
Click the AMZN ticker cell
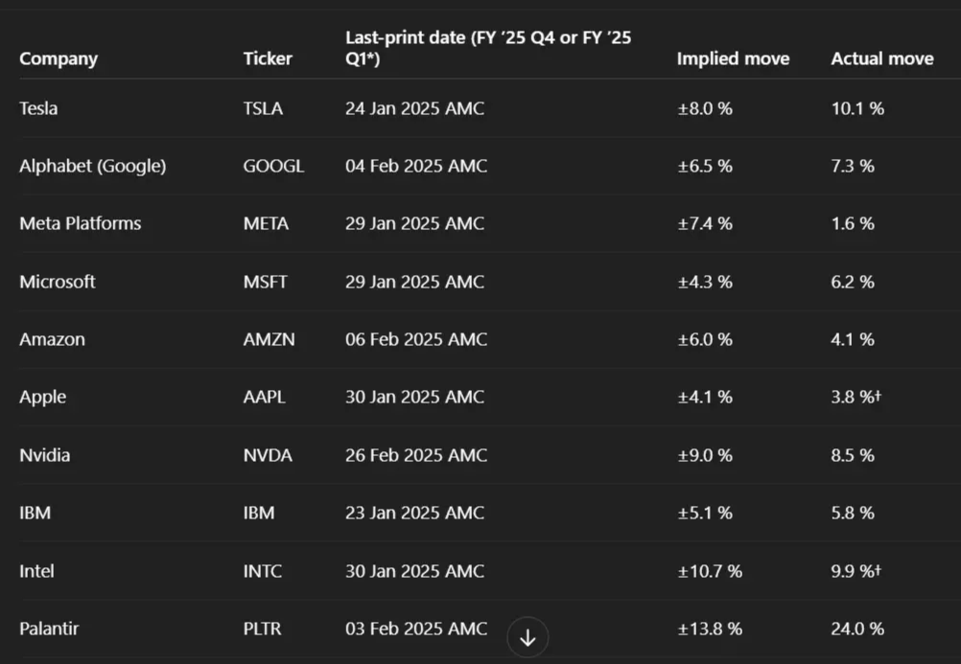(270, 339)
